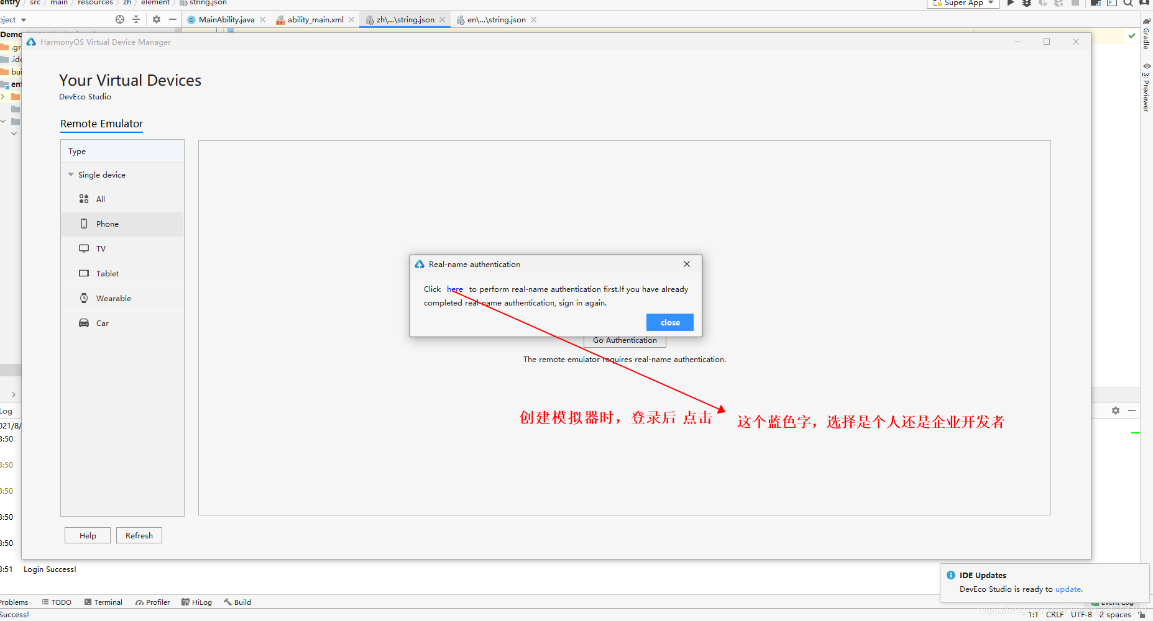Viewport: 1153px width, 621px height.
Task: Open the Build tool window
Action: [237, 602]
